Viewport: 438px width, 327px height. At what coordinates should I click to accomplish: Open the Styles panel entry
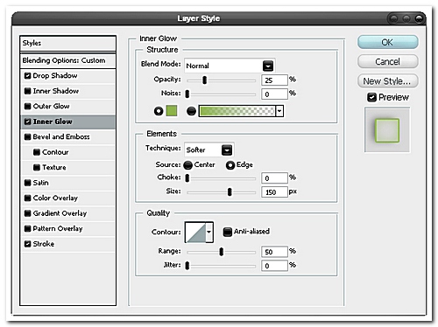[x=67, y=43]
